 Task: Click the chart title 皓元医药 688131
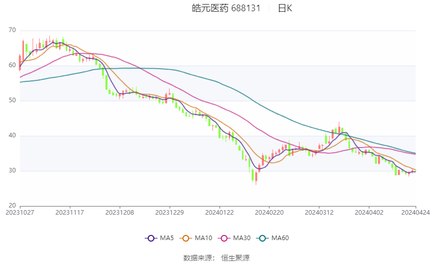pyautogui.click(x=226, y=8)
